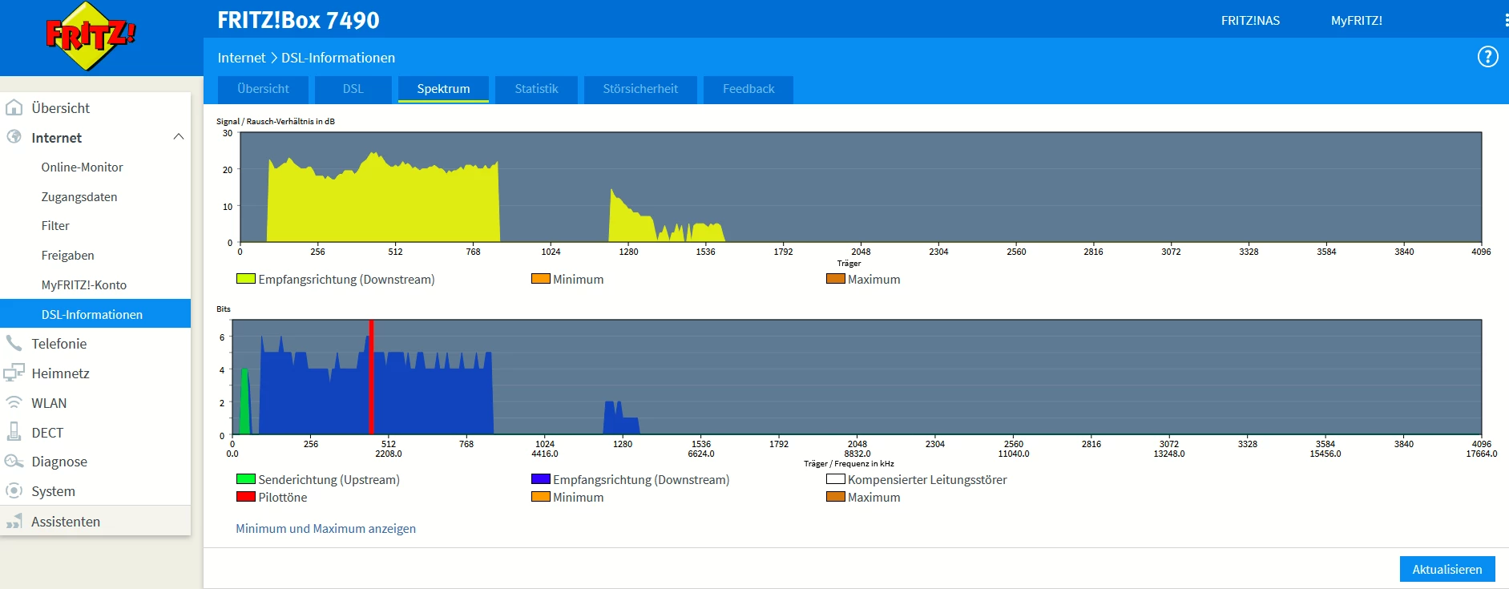Click the Assistenten wizard icon

(14, 522)
